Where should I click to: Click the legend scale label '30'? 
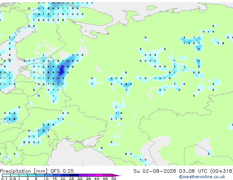point(80,179)
